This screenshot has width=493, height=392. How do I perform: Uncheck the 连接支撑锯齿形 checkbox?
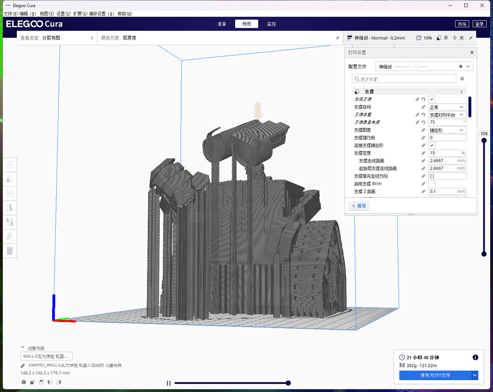click(x=432, y=145)
